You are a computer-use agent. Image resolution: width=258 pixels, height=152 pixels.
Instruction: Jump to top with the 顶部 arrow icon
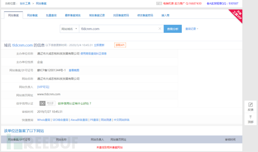tap(251, 117)
